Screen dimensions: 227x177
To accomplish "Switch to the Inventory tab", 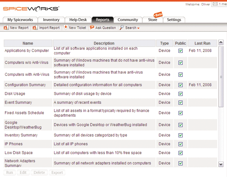I will (x=51, y=20).
